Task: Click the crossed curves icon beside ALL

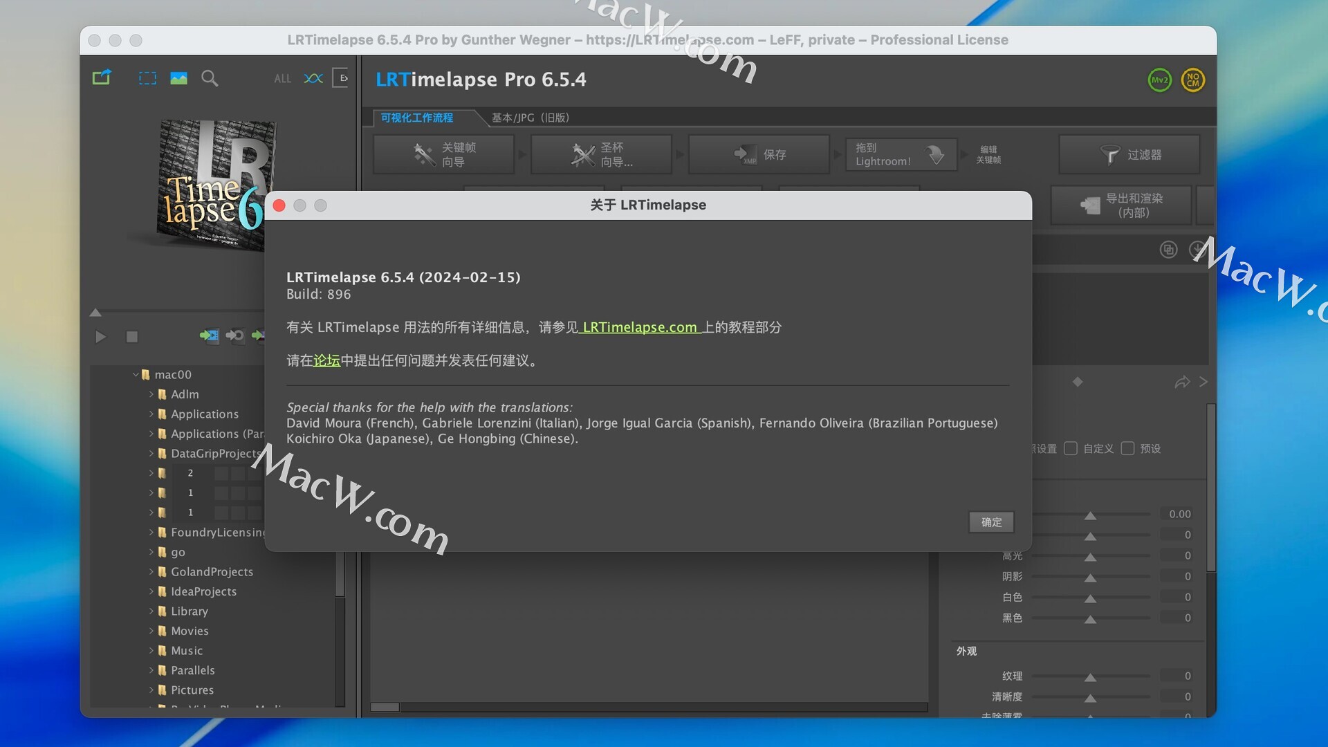Action: click(x=313, y=78)
